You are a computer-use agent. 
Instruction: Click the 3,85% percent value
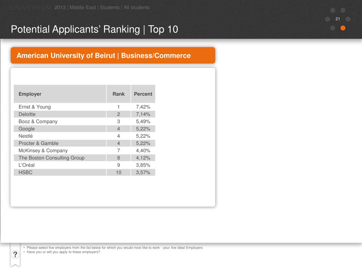tap(143, 165)
